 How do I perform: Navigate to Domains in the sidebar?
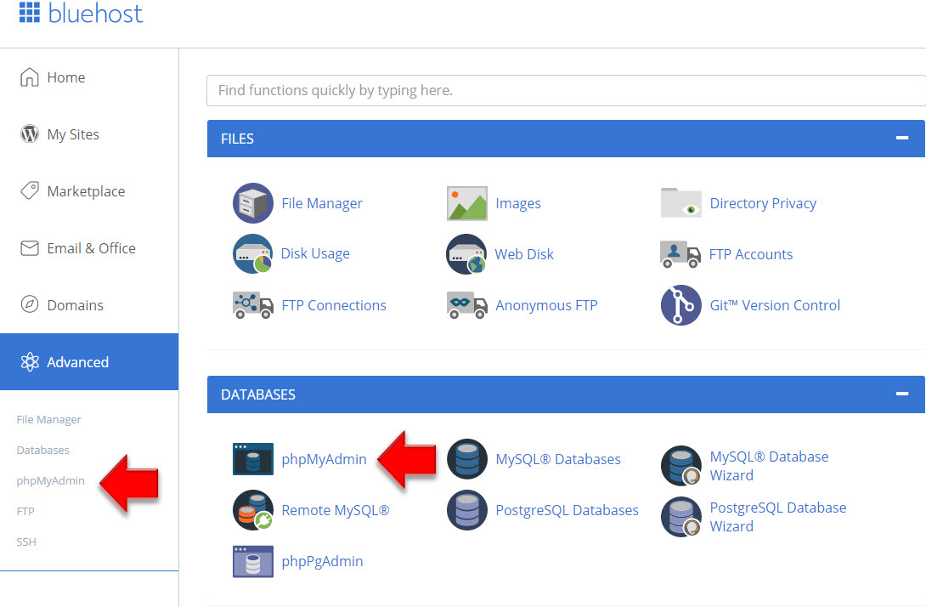click(x=89, y=305)
